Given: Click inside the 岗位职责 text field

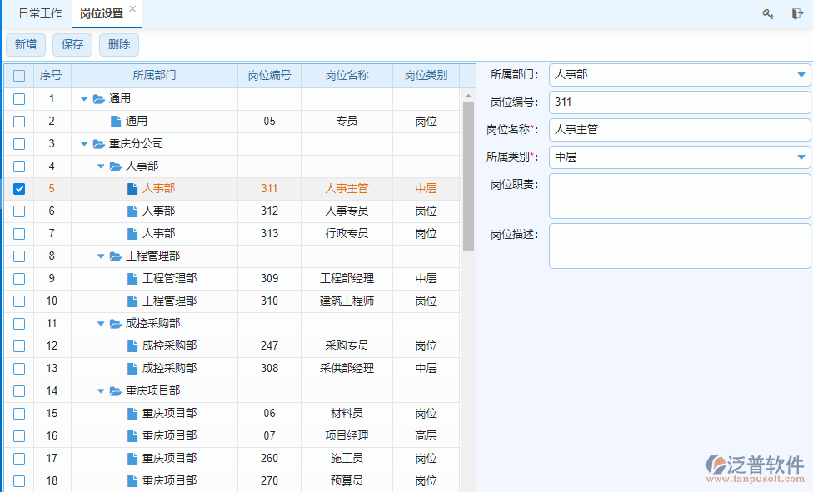Looking at the screenshot, I should [x=679, y=196].
